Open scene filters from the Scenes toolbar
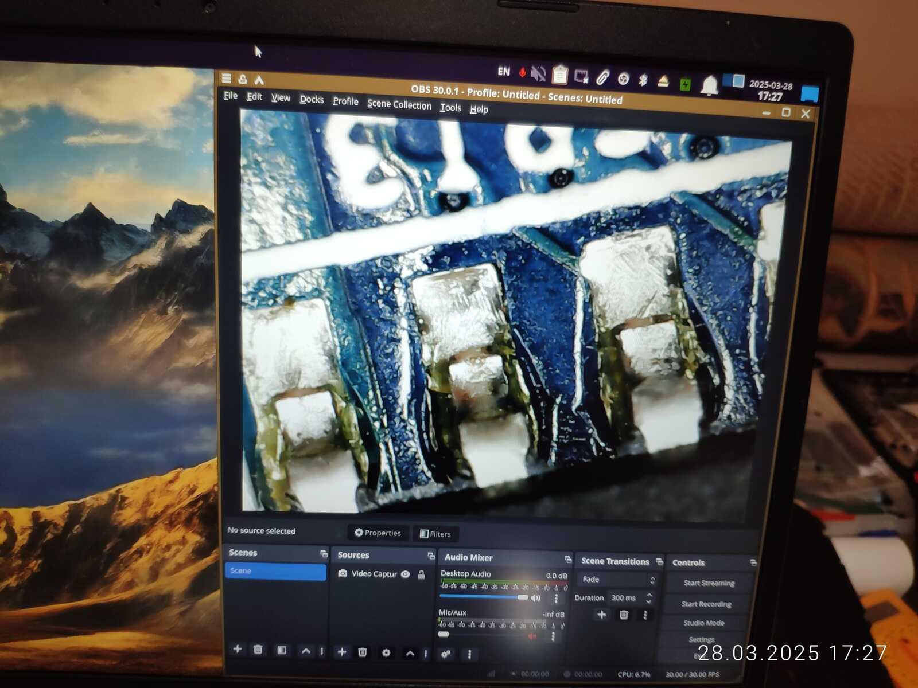This screenshot has width=918, height=688. click(282, 650)
